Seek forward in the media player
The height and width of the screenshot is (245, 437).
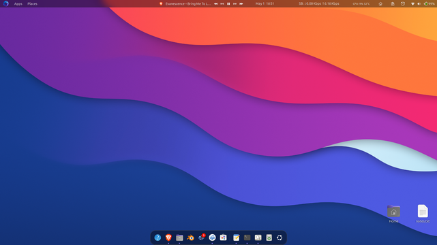point(241,3)
